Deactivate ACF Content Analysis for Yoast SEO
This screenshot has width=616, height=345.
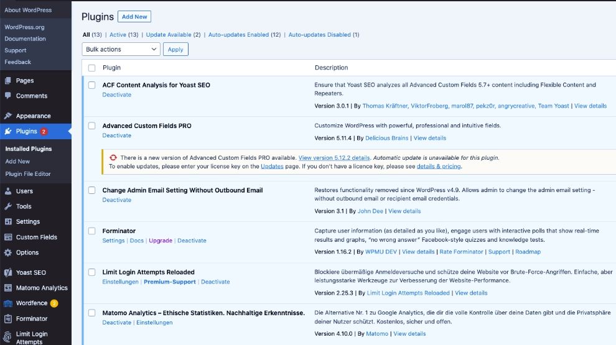[117, 94]
